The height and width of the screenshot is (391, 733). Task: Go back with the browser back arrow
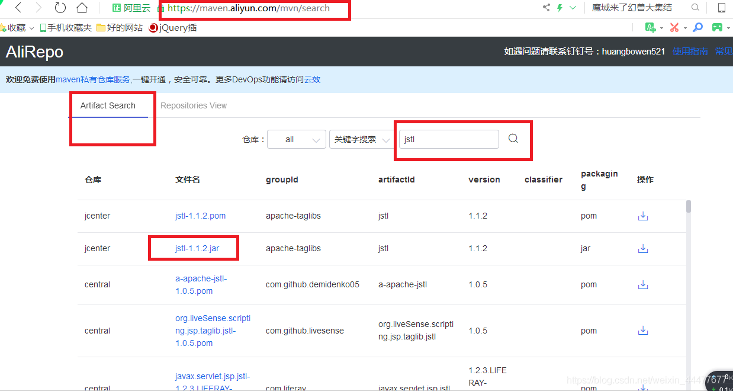[18, 8]
